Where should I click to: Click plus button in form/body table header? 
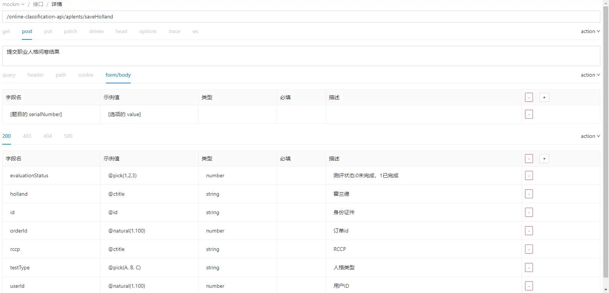coord(544,97)
